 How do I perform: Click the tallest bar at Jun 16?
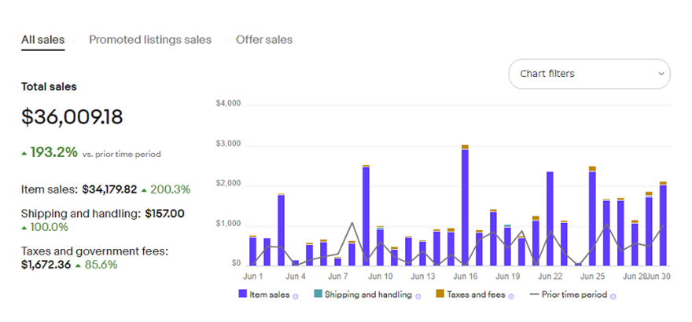465,206
